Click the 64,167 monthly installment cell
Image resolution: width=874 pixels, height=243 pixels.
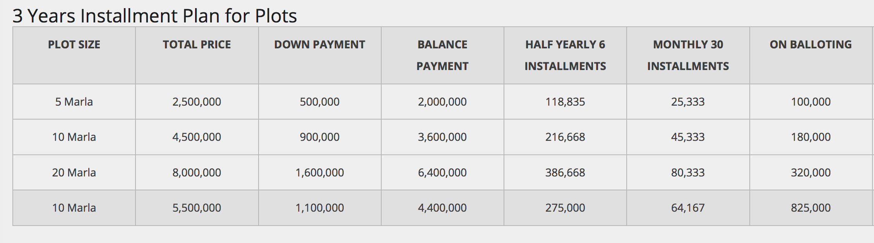point(688,208)
